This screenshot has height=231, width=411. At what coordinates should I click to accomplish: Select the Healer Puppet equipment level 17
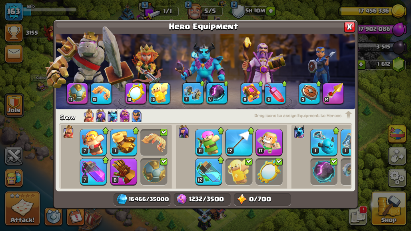(x=269, y=142)
